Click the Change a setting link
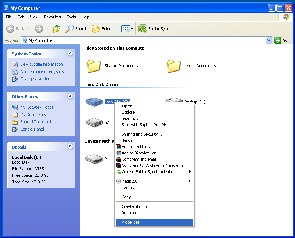Image resolution: width=295 pixels, height=238 pixels. coord(35,79)
